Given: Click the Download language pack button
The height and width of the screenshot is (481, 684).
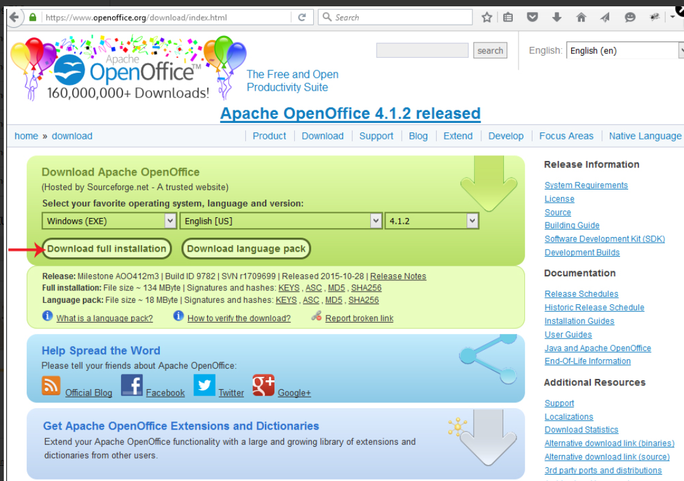Looking at the screenshot, I should coord(246,248).
